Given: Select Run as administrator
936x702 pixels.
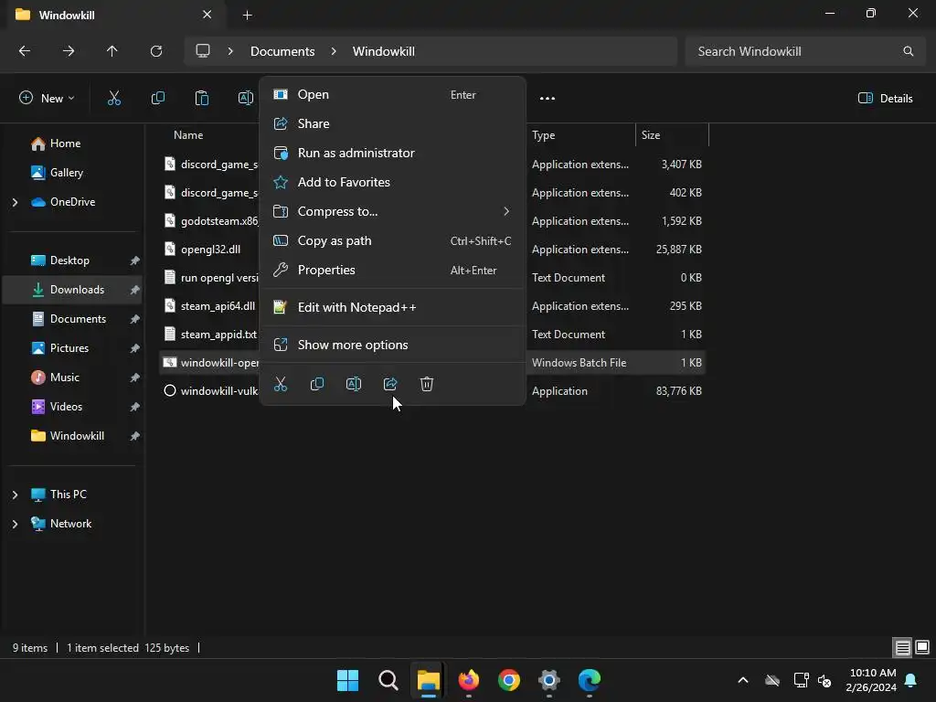Looking at the screenshot, I should tap(393, 153).
